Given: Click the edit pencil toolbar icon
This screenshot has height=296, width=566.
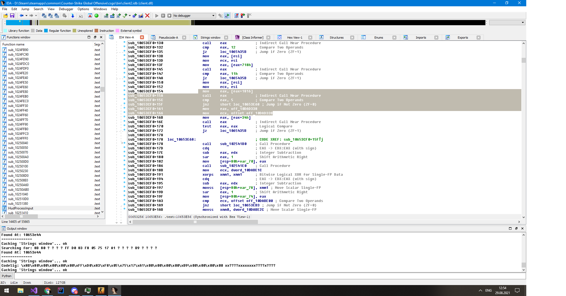Looking at the screenshot, I should pyautogui.click(x=141, y=16).
